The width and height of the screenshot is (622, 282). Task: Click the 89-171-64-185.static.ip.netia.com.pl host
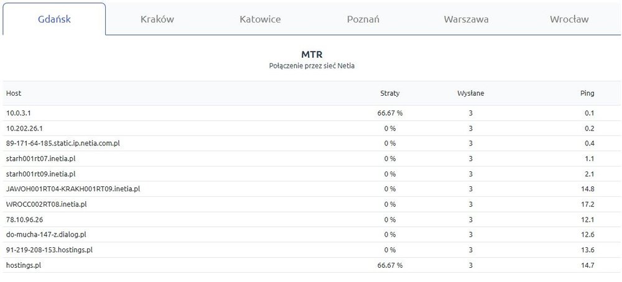(63, 143)
